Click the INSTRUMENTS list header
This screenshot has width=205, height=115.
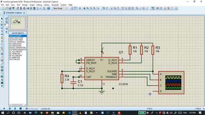pyautogui.click(x=18, y=33)
